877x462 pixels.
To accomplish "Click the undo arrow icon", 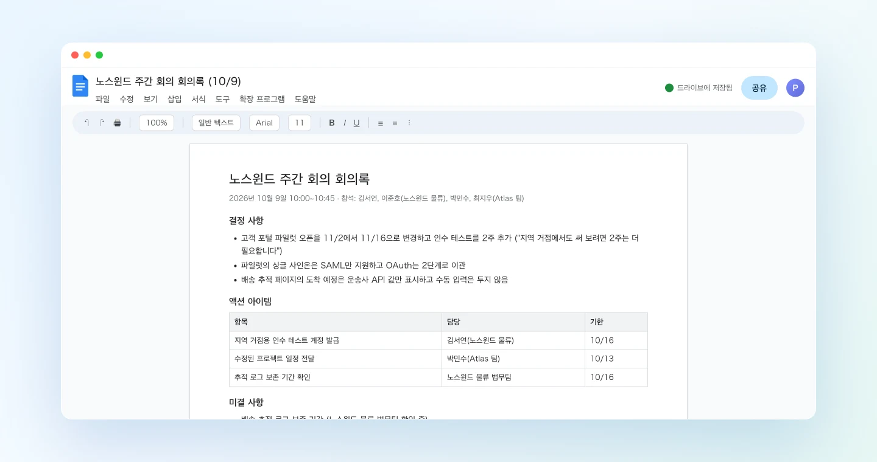I will [87, 123].
